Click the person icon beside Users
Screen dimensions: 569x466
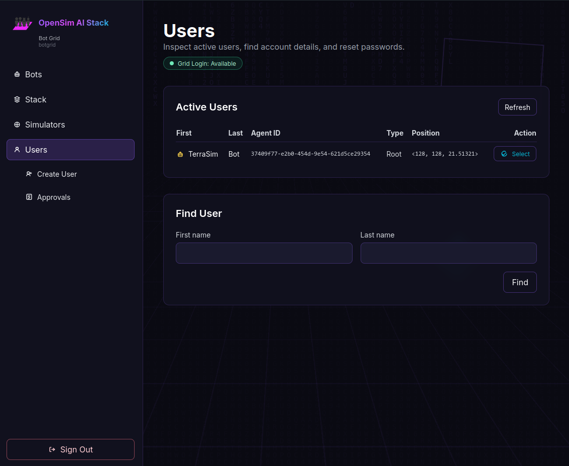[x=17, y=150]
